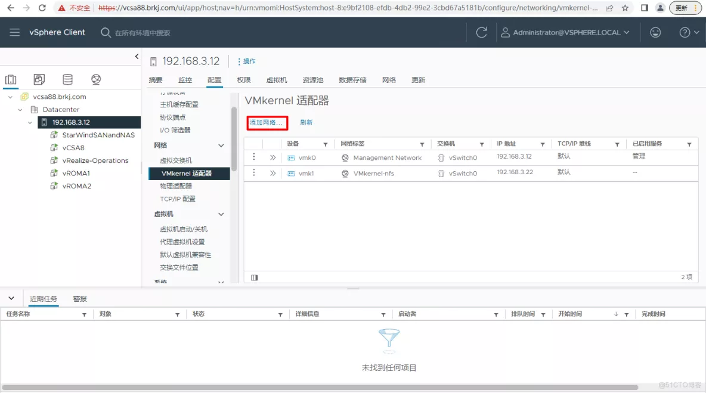
Task: Open vmk1 row actions menu
Action: (x=254, y=172)
